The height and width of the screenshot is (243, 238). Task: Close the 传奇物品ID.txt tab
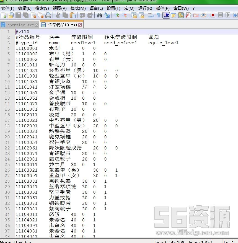80,25
